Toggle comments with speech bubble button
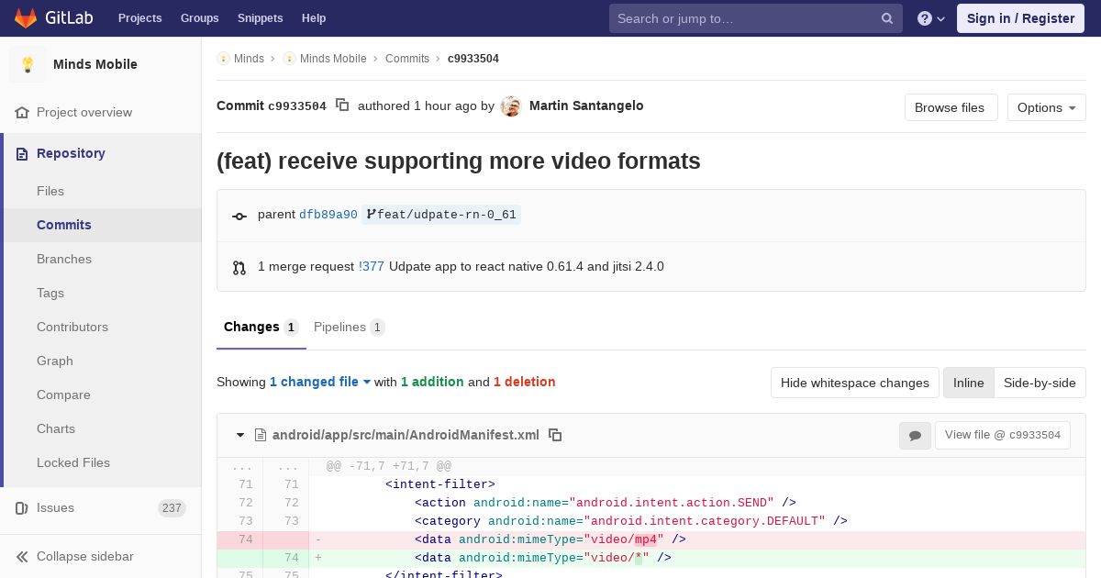The width and height of the screenshot is (1101, 578). 915,435
